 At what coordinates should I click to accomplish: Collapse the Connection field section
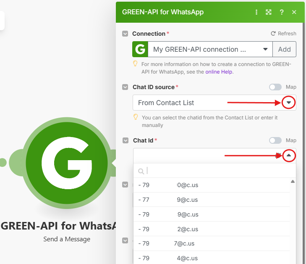click(125, 34)
